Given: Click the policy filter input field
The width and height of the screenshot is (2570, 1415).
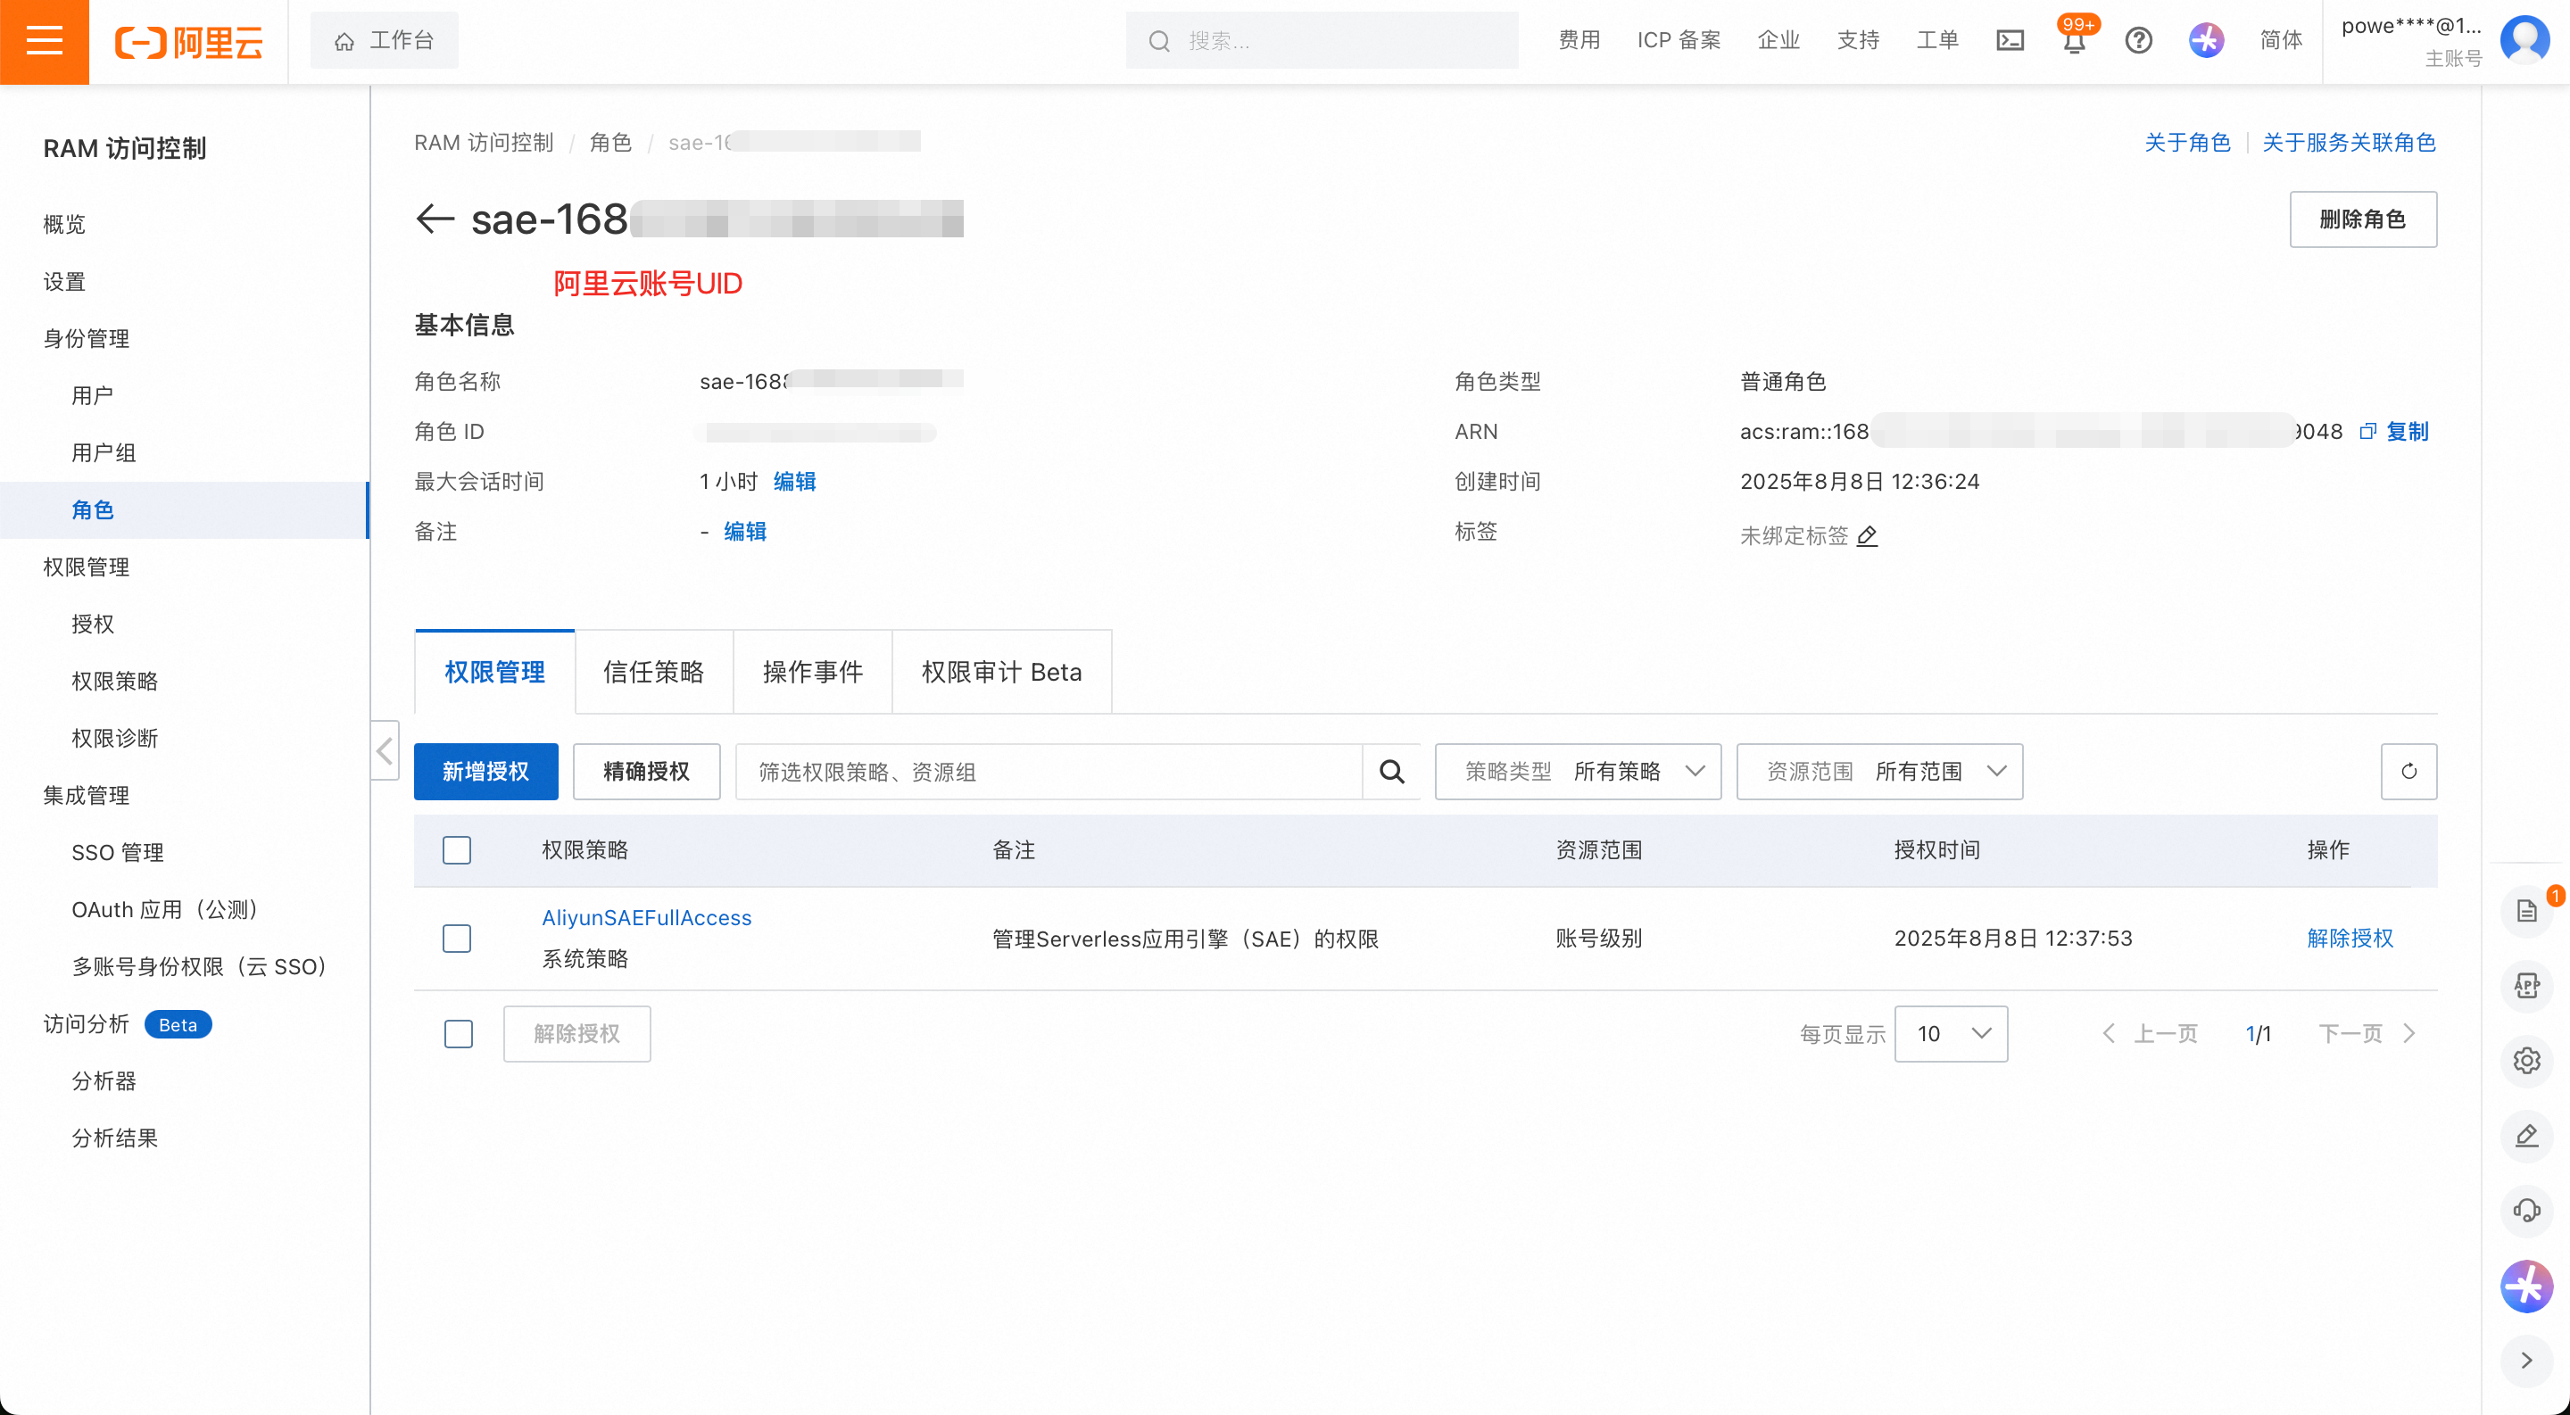Looking at the screenshot, I should [1048, 771].
